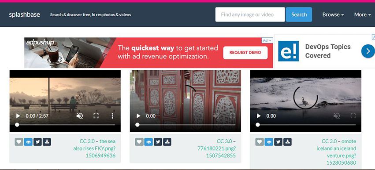Download the sea also rises video

click(47, 142)
